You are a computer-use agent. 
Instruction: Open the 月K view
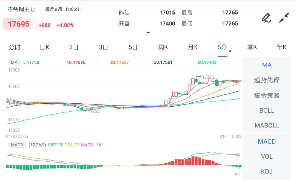pyautogui.click(x=193, y=47)
